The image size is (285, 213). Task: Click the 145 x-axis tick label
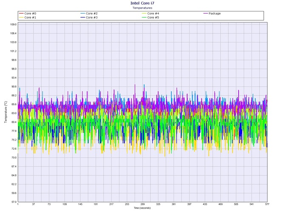(80, 204)
